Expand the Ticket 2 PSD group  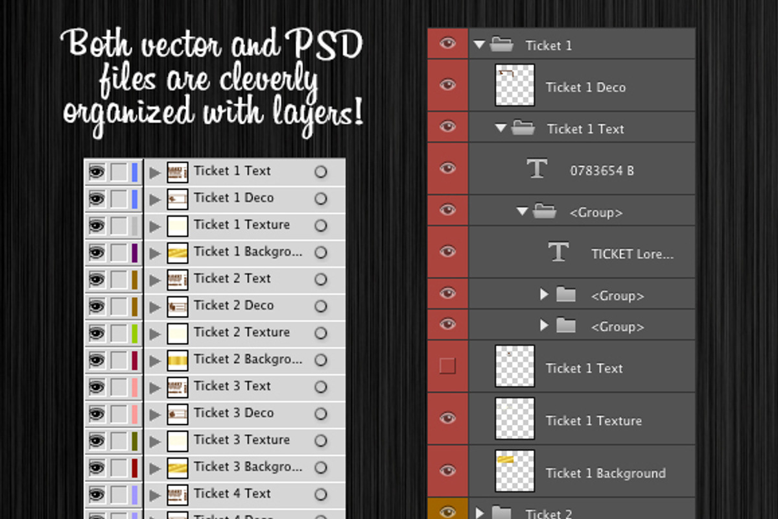480,514
